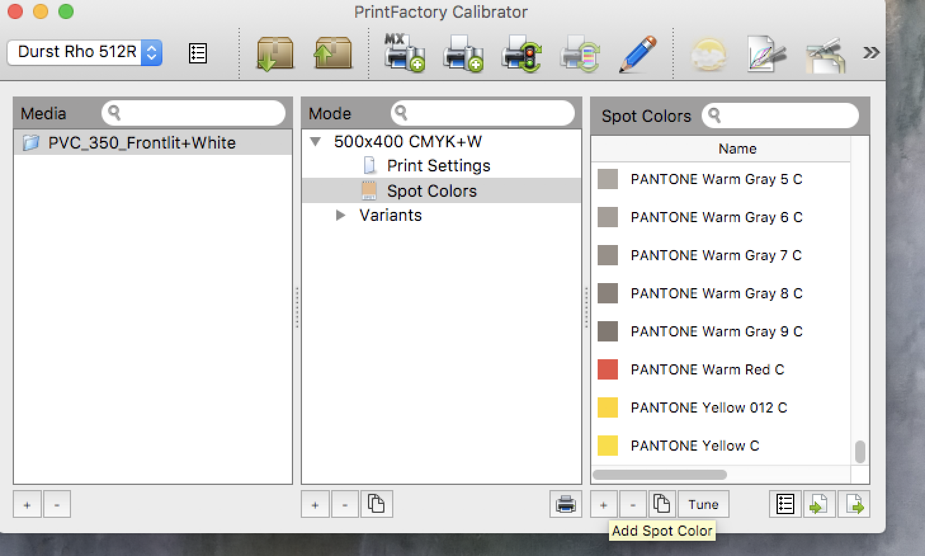Select PANTONE Warm Gray 7 C row
Viewport: 925px width, 556px height.
pyautogui.click(x=721, y=255)
